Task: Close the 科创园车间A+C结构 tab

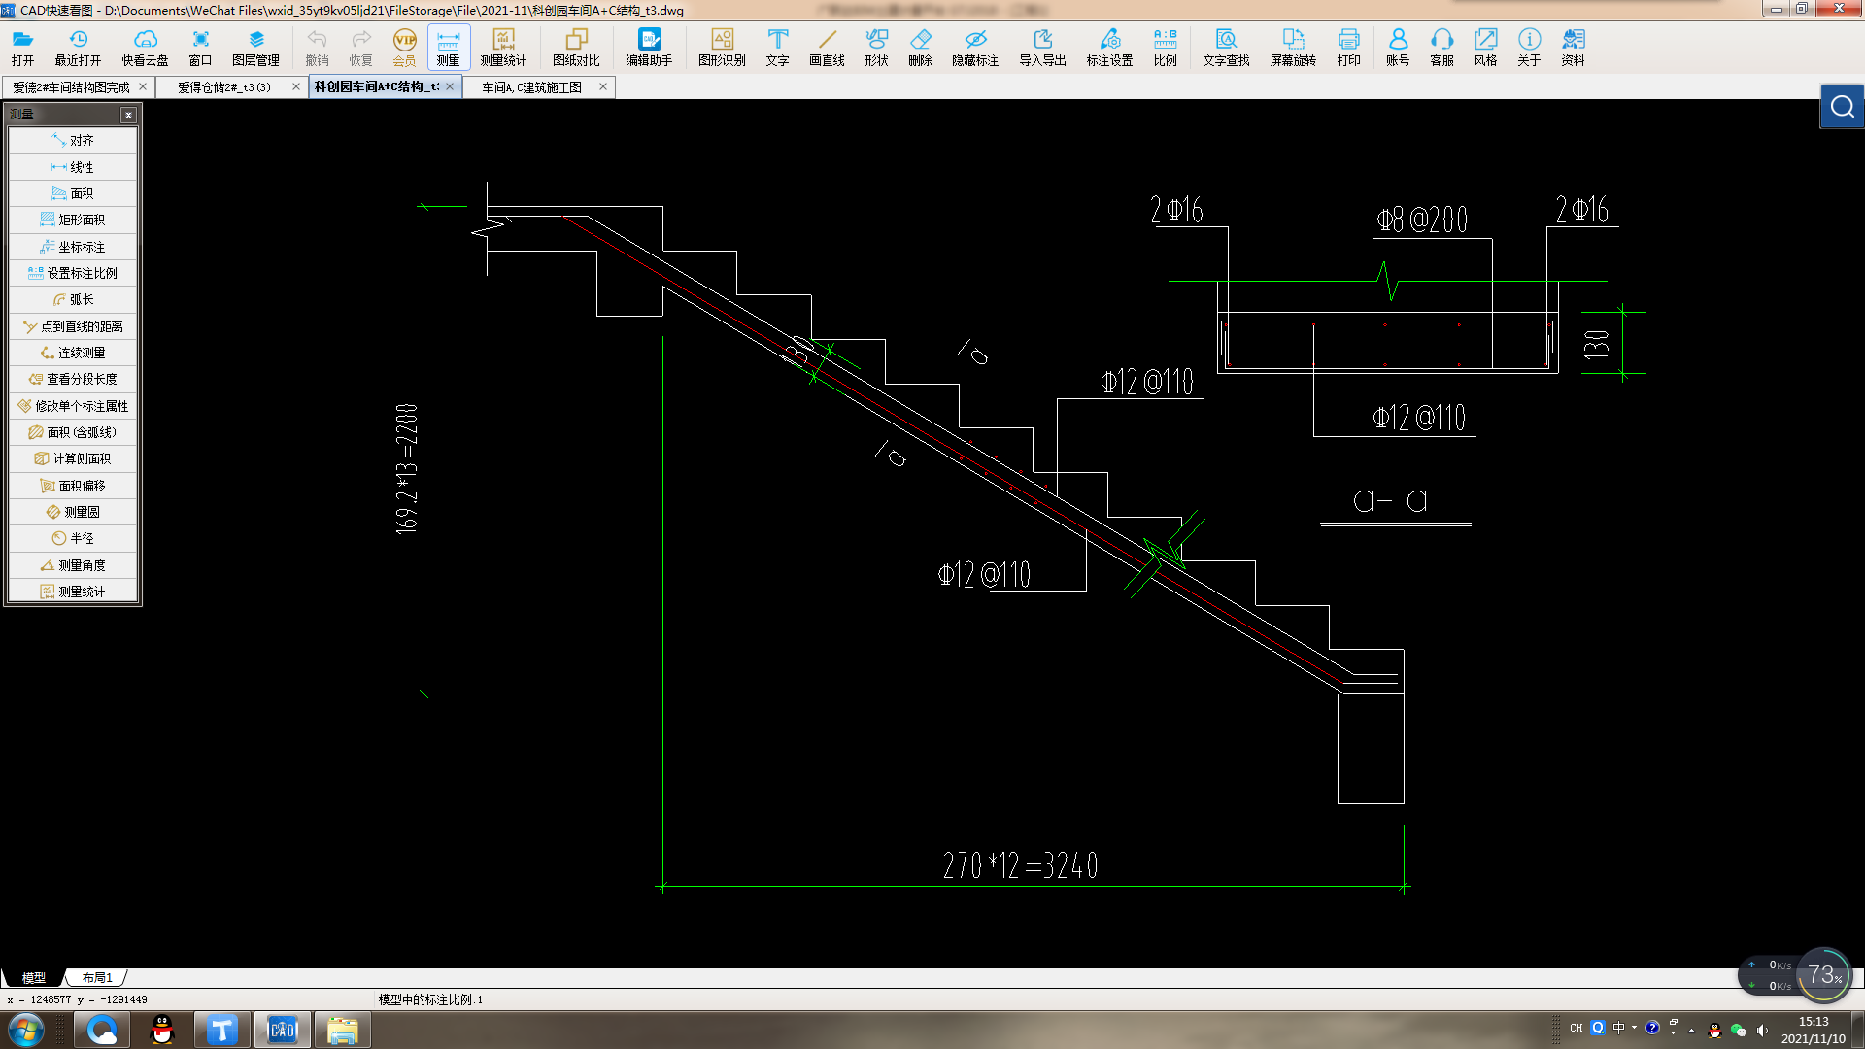Action: pos(450,86)
